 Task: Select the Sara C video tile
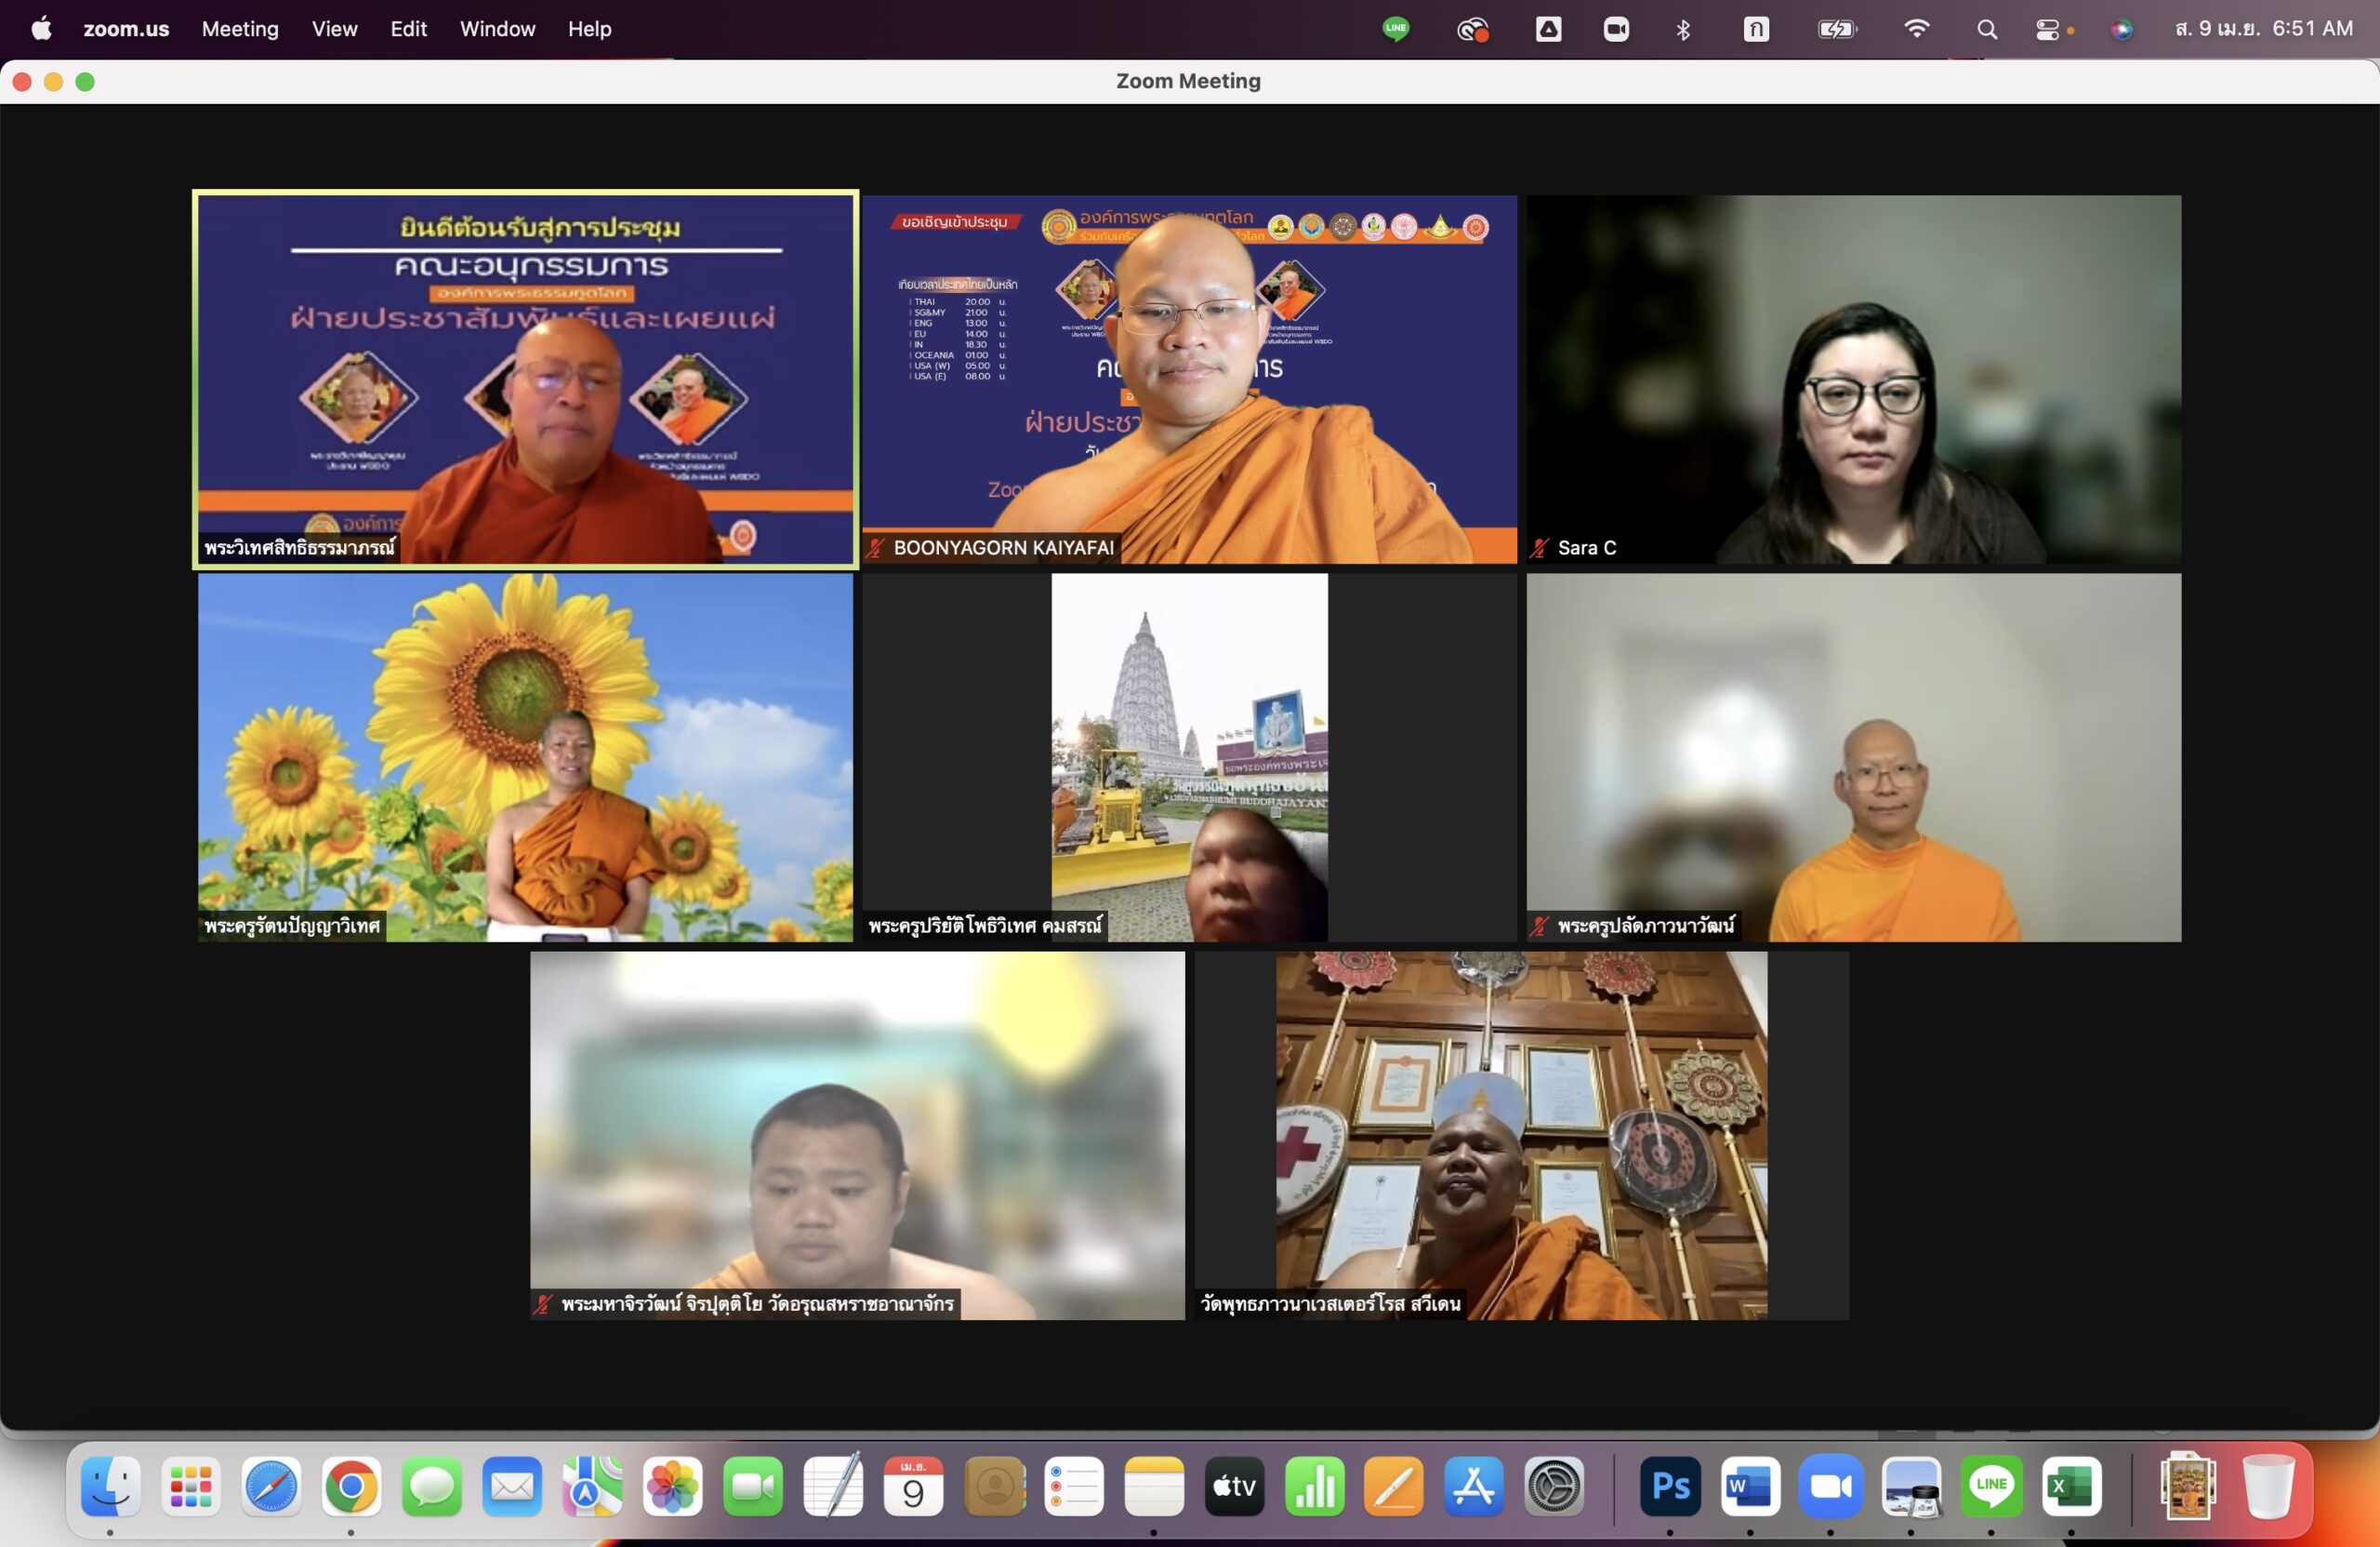(1853, 380)
